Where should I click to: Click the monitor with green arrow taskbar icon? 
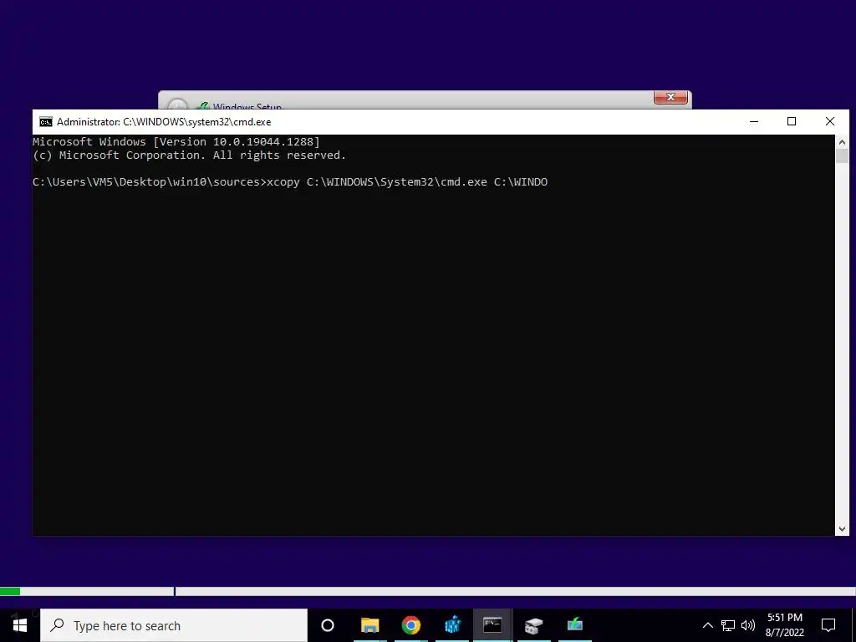[575, 625]
